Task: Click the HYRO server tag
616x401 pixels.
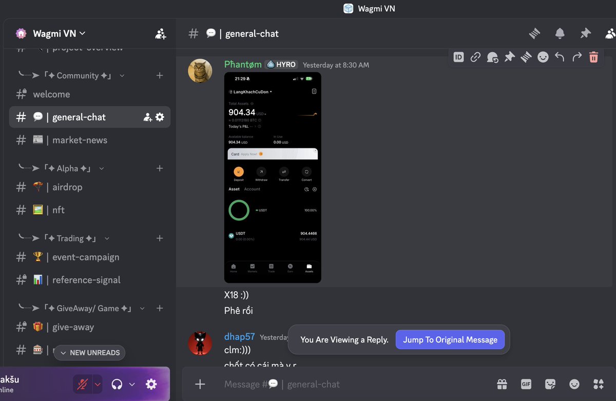Action: 281,64
